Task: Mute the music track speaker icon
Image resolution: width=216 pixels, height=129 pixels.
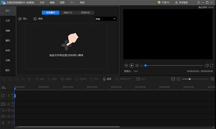Action: [13, 116]
